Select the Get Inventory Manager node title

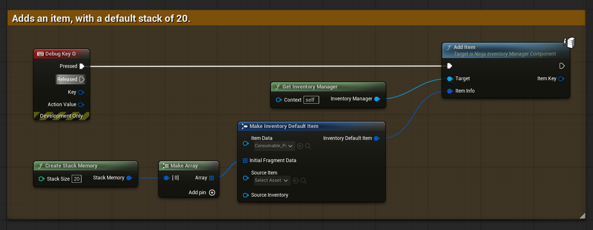coord(310,87)
